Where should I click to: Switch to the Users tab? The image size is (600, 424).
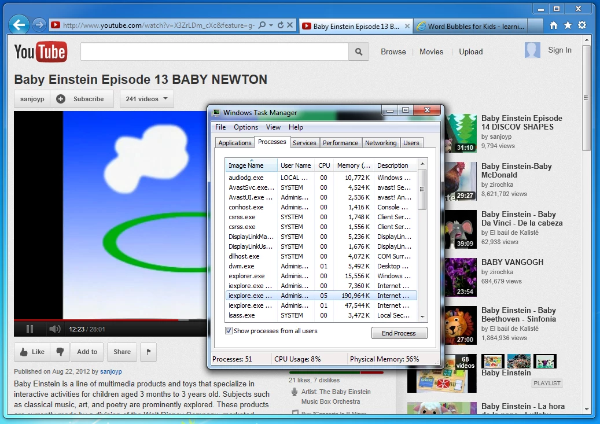tap(411, 143)
